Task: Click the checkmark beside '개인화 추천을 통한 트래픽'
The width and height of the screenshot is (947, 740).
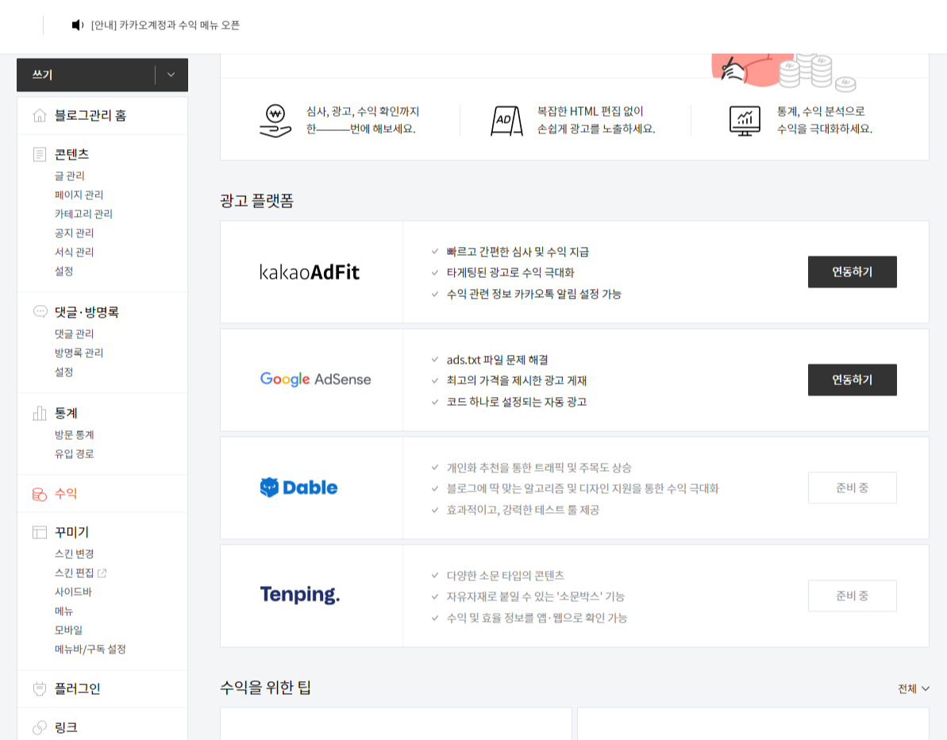Action: coord(435,468)
